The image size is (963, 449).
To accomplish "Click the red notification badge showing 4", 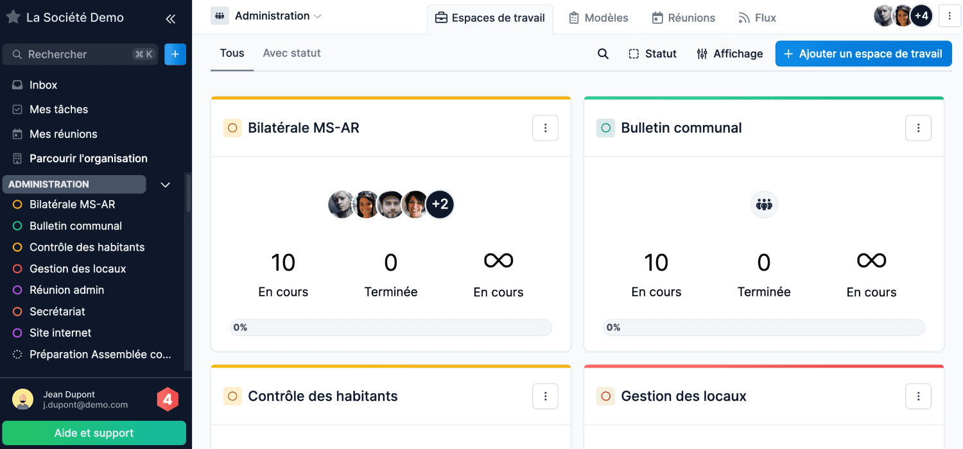I will point(168,400).
